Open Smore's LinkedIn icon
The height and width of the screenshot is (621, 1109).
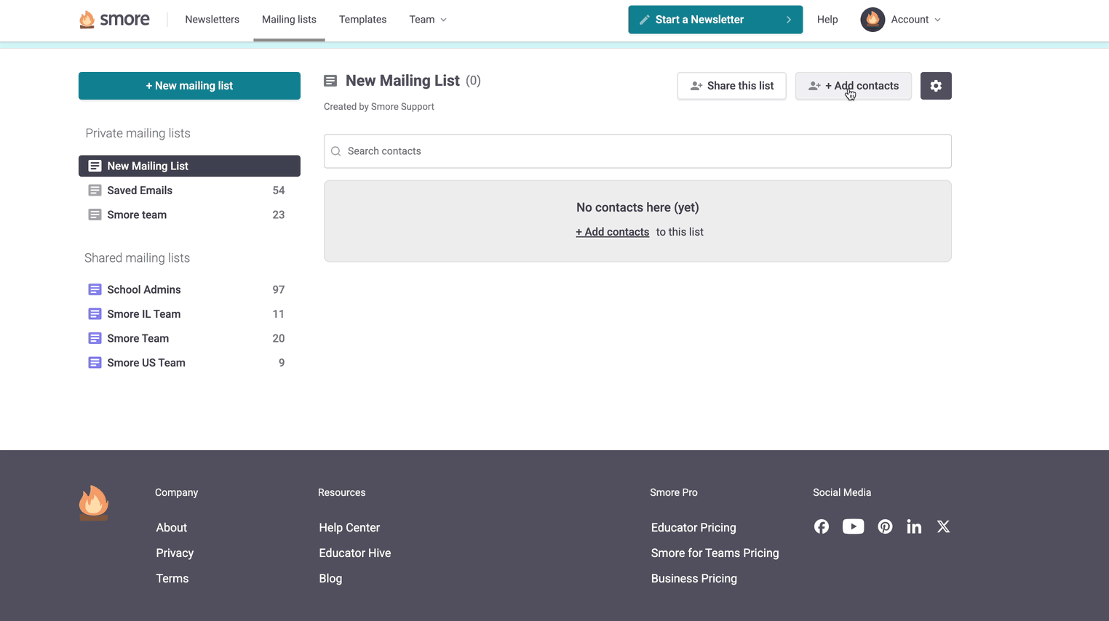pyautogui.click(x=914, y=526)
